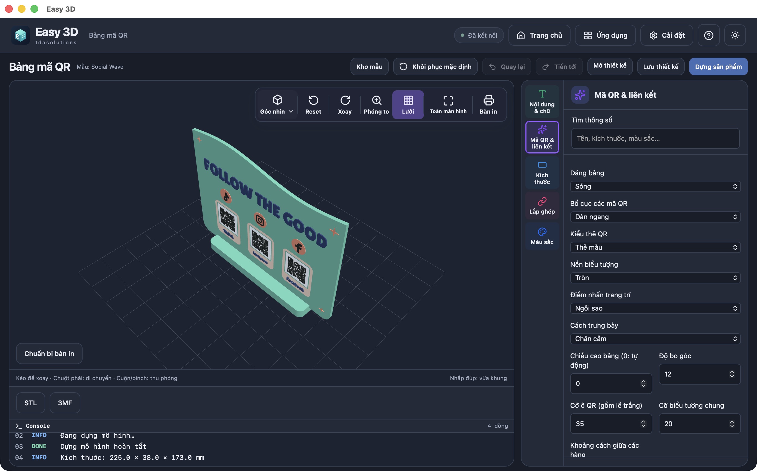Viewport: 757px width, 471px height.
Task: Click Khôi phục mặc định restore button
Action: pos(435,67)
